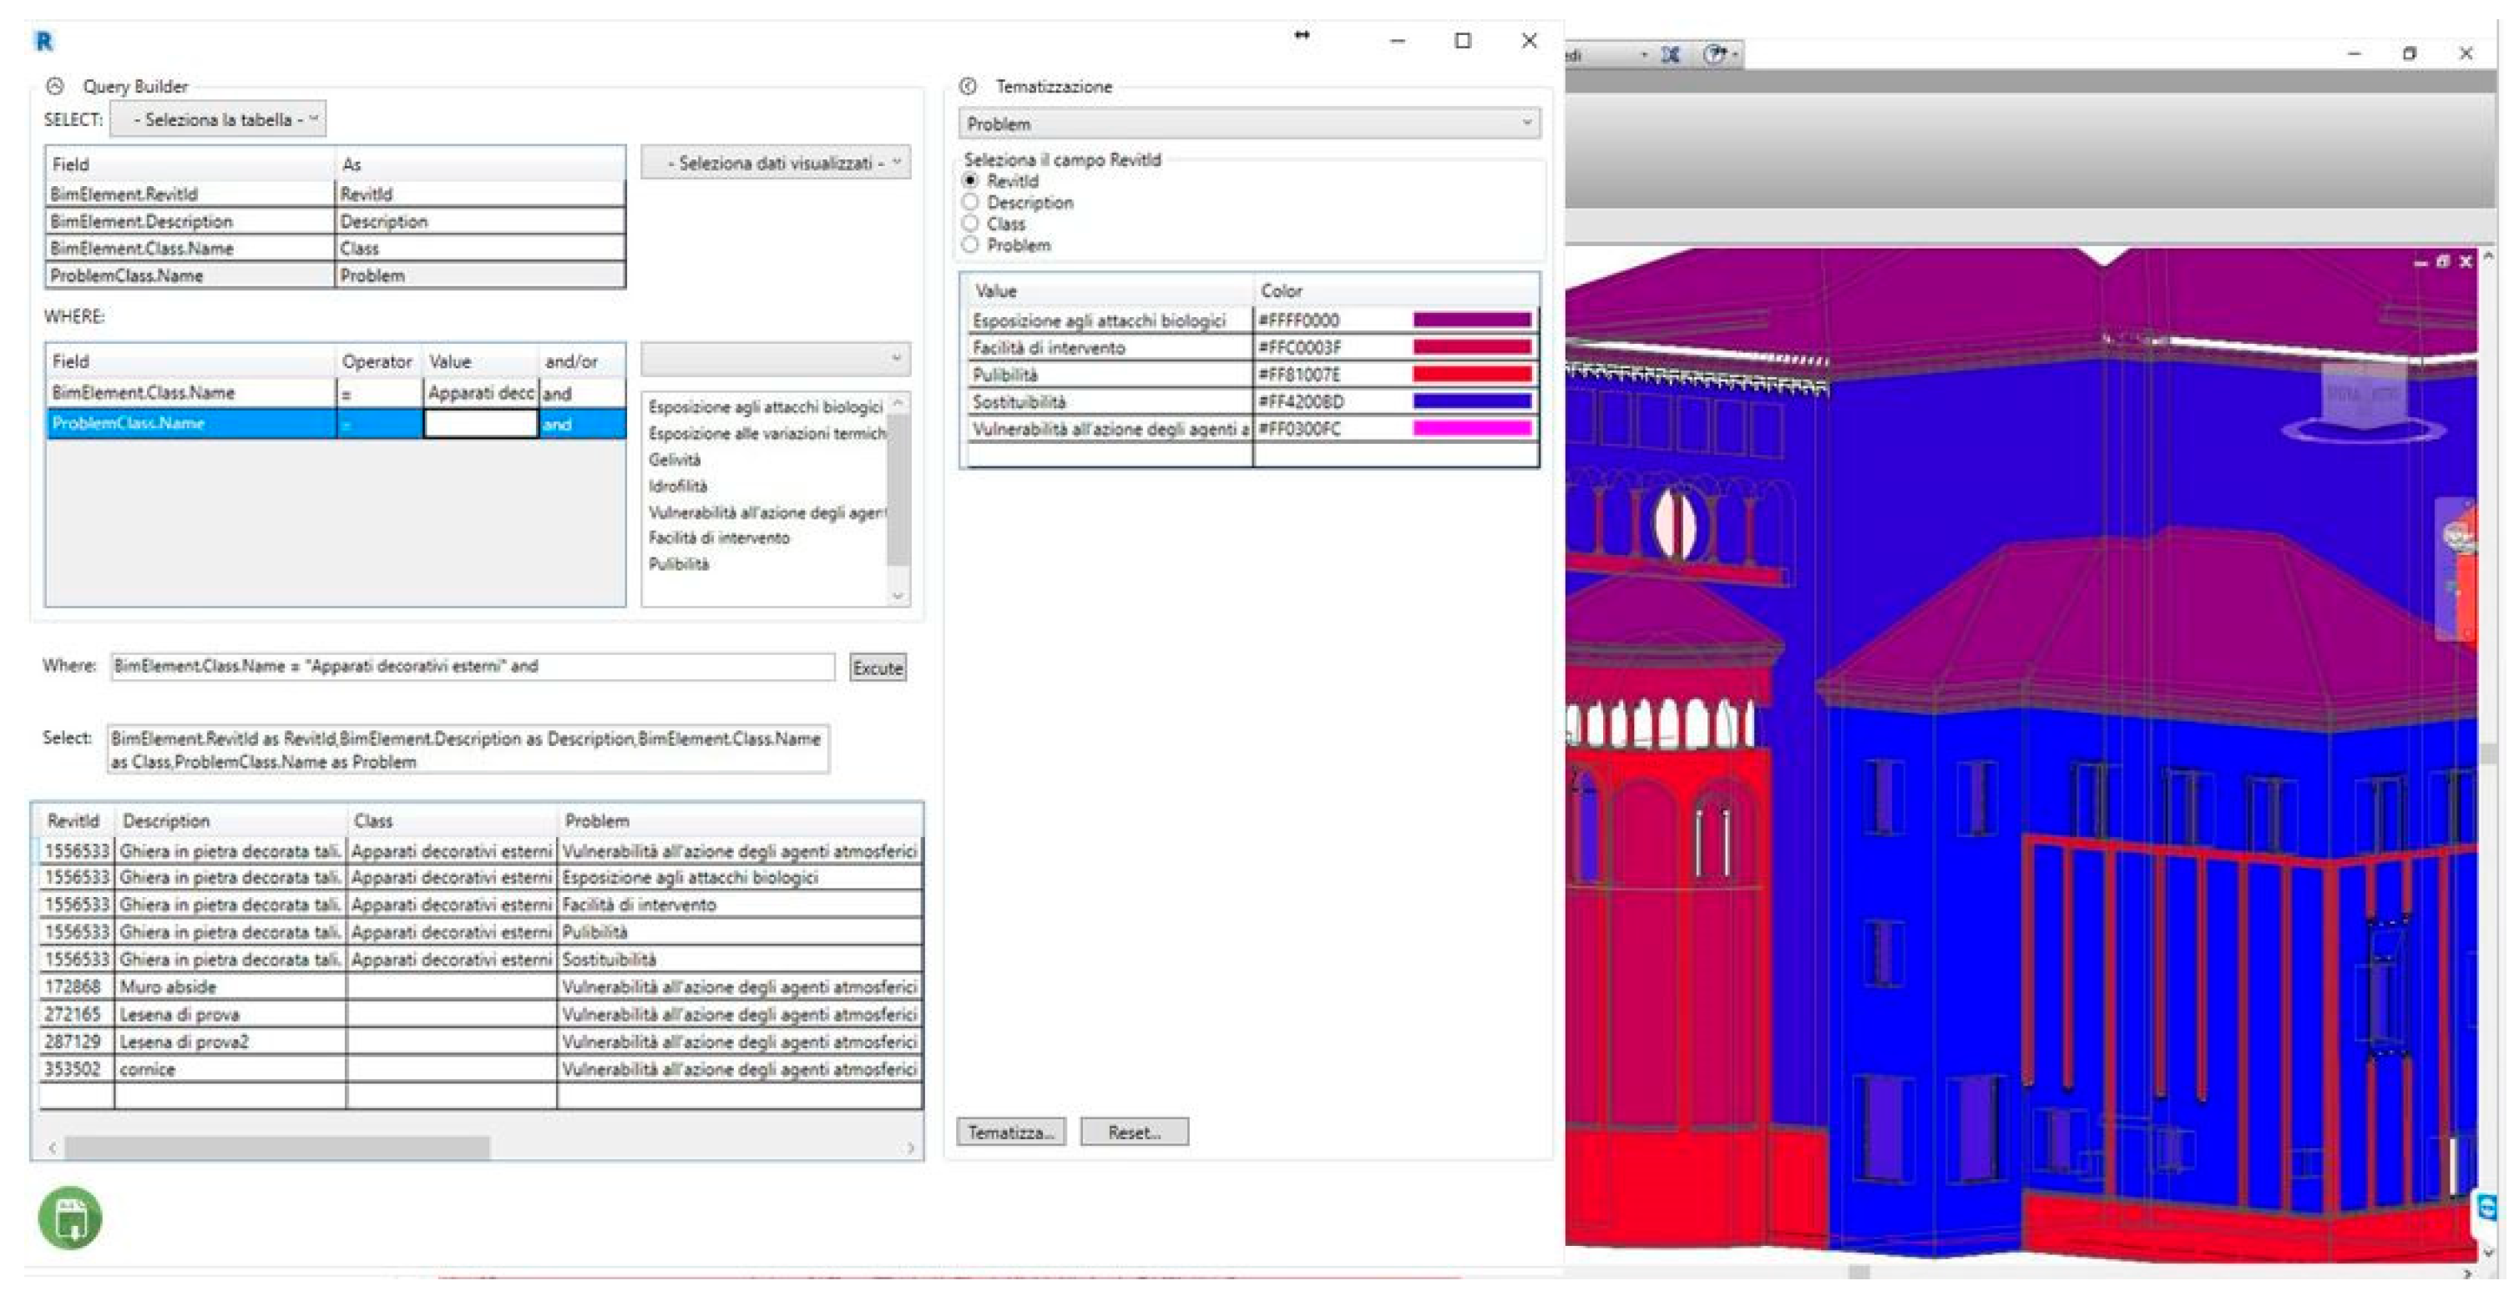The height and width of the screenshot is (1311, 2519).
Task: Collapse the Tematizzazione panel arrow icon
Action: (968, 86)
